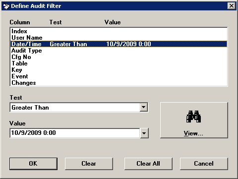This screenshot has height=179, width=238.
Task: Click the Clear All button
Action: pyautogui.click(x=148, y=164)
